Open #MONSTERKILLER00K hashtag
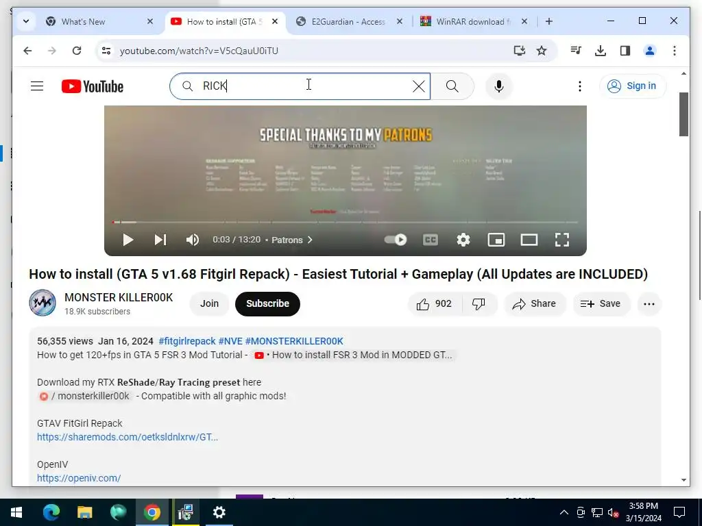 pyautogui.click(x=294, y=341)
